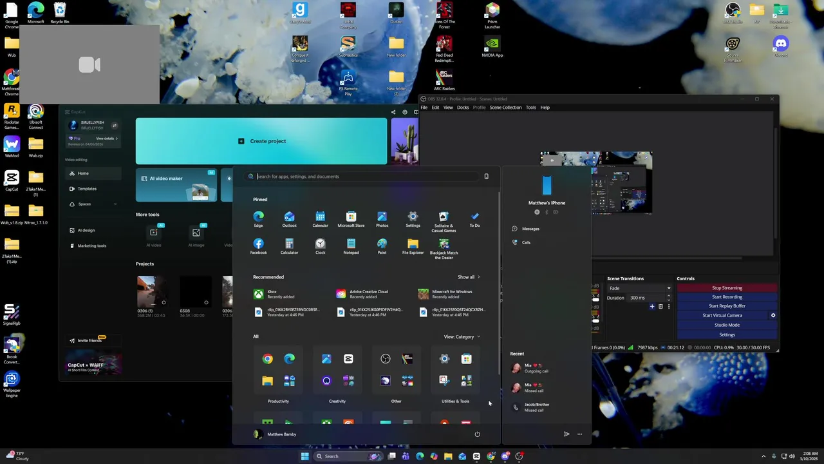Expand Show all recommended items

[x=469, y=277]
